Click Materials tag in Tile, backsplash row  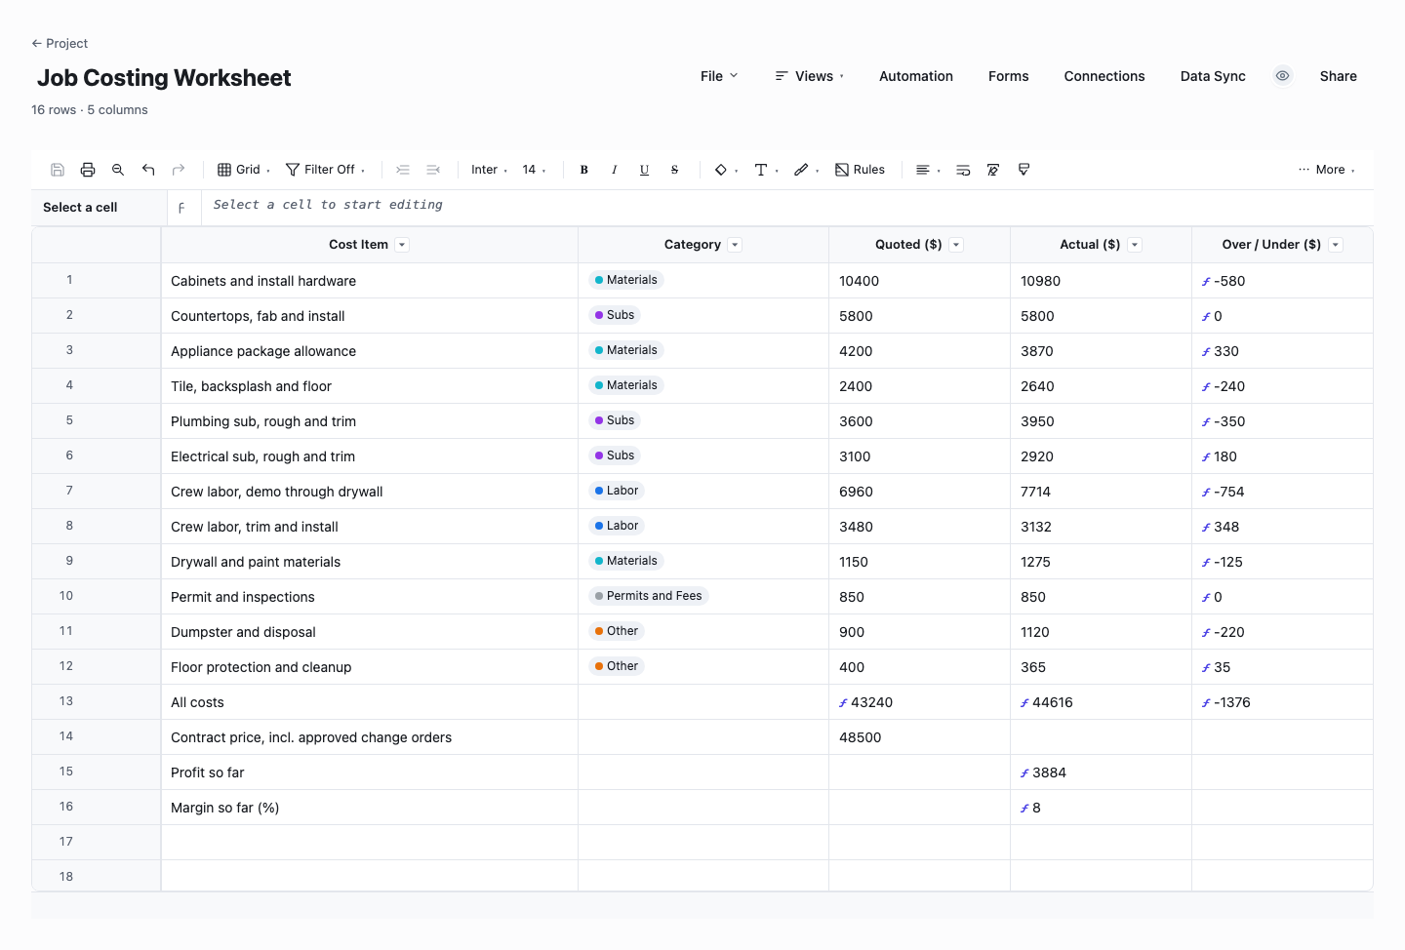click(626, 385)
